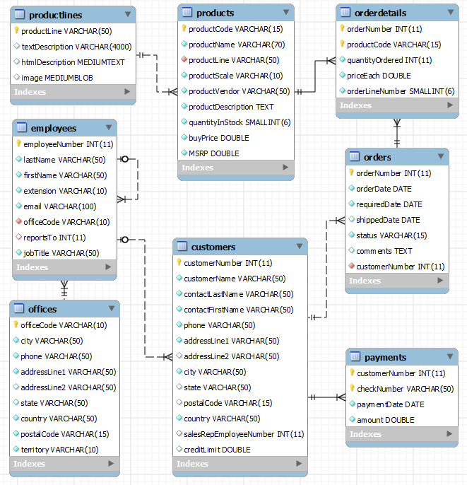Select the reportsTo INT(11) column
467x485 pixels.
(64, 238)
